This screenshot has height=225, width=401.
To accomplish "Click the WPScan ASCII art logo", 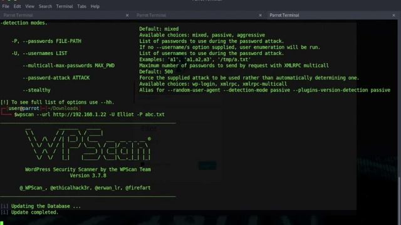I will [88, 144].
